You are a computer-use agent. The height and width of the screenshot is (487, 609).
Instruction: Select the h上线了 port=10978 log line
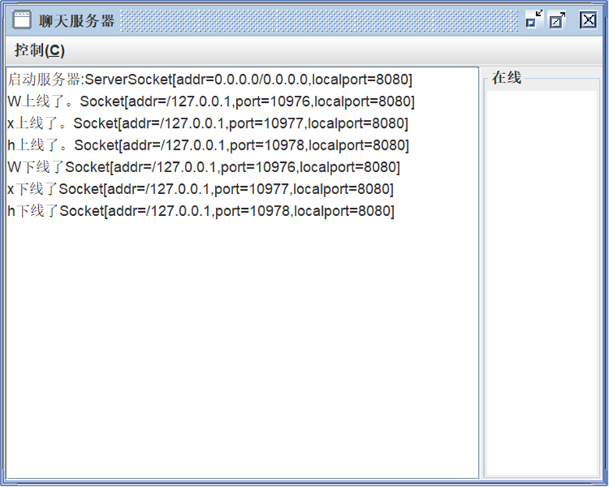point(208,145)
